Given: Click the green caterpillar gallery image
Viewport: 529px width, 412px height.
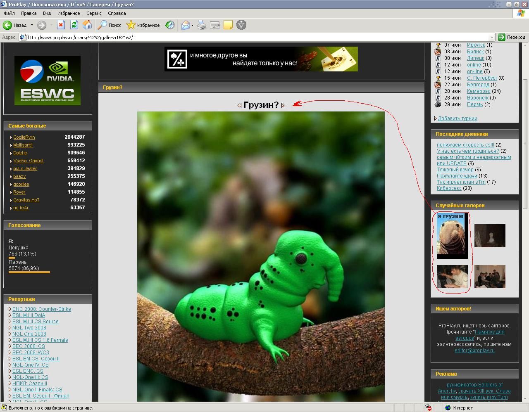Looking at the screenshot, I should 261,256.
